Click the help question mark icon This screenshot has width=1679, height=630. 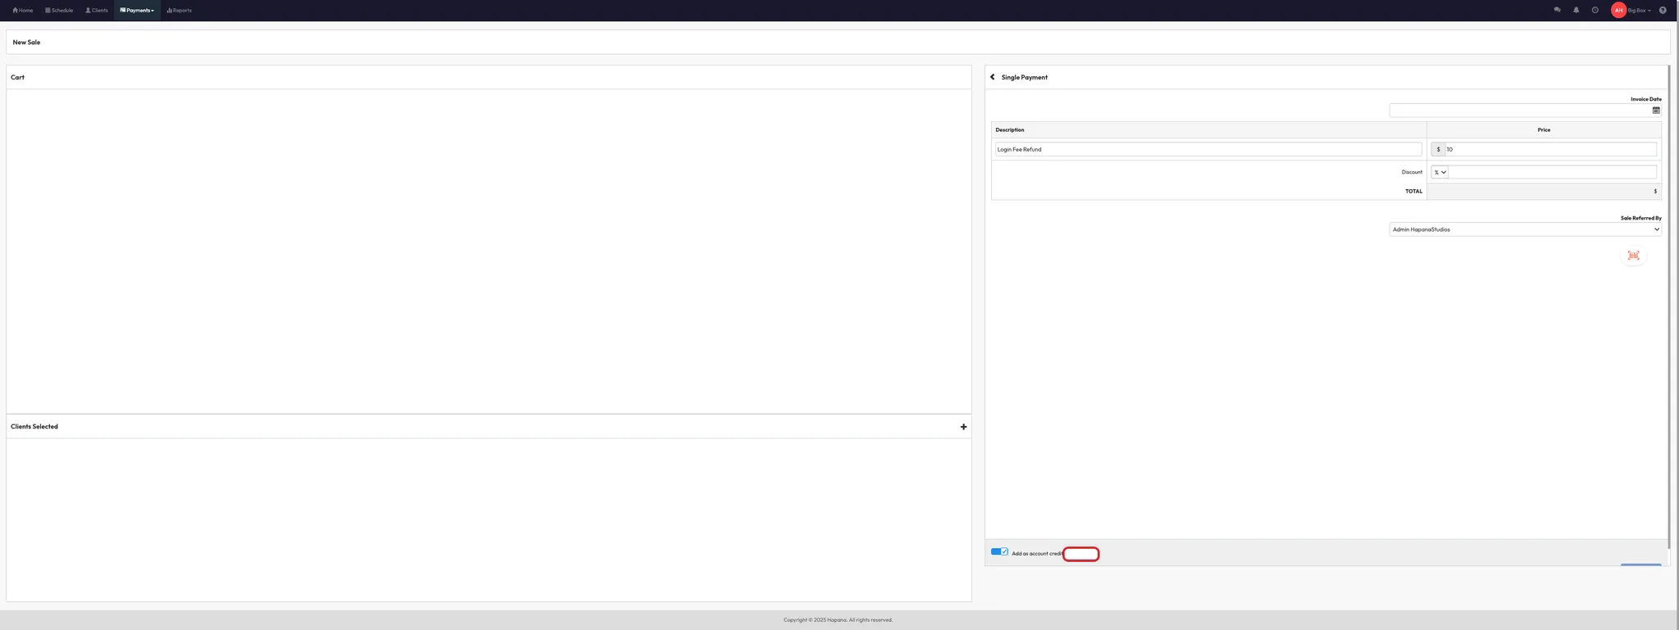(1663, 11)
